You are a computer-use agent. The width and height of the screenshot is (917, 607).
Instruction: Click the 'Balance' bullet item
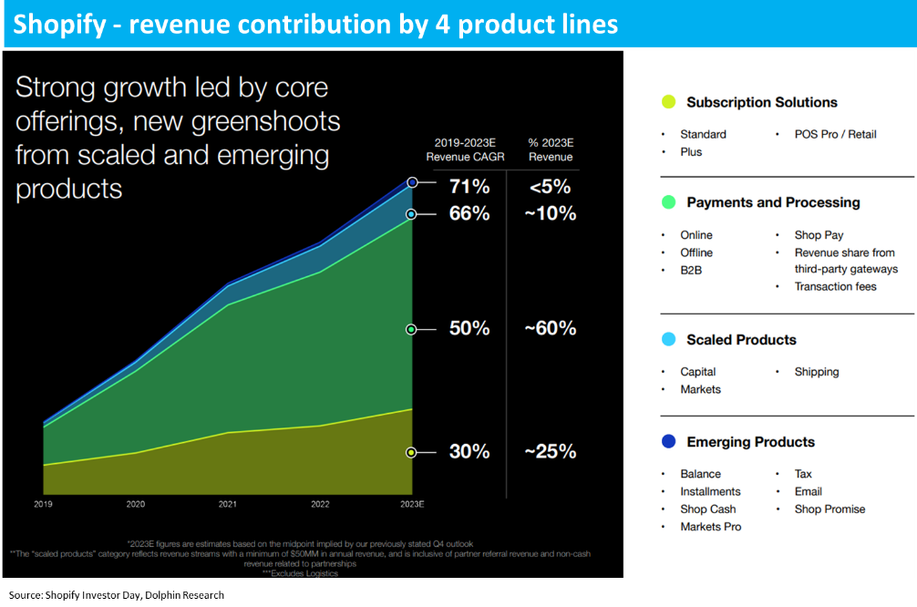(700, 474)
